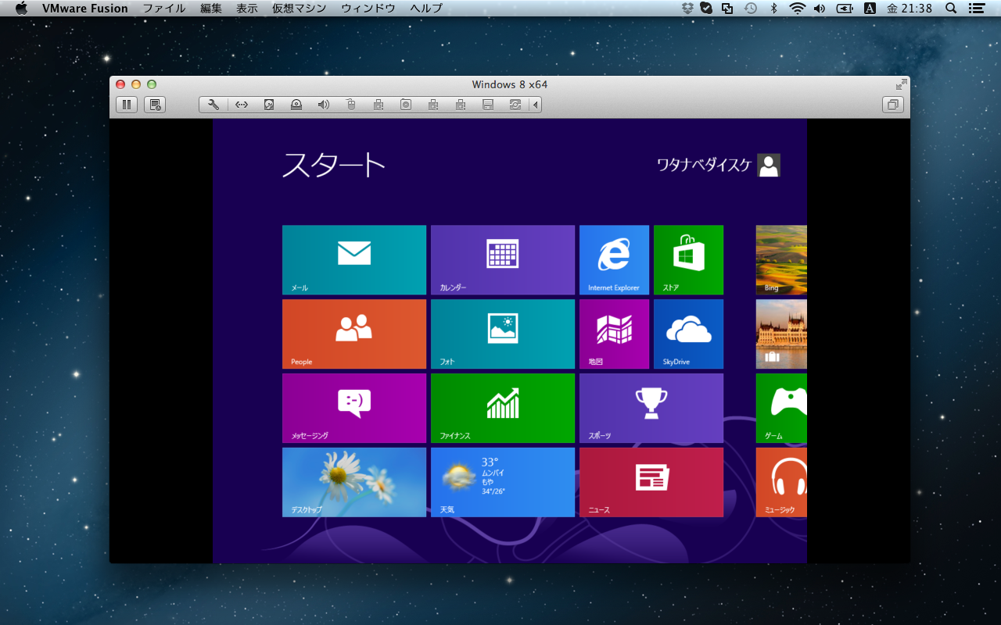Click the battery status menu bar icon

pyautogui.click(x=845, y=9)
